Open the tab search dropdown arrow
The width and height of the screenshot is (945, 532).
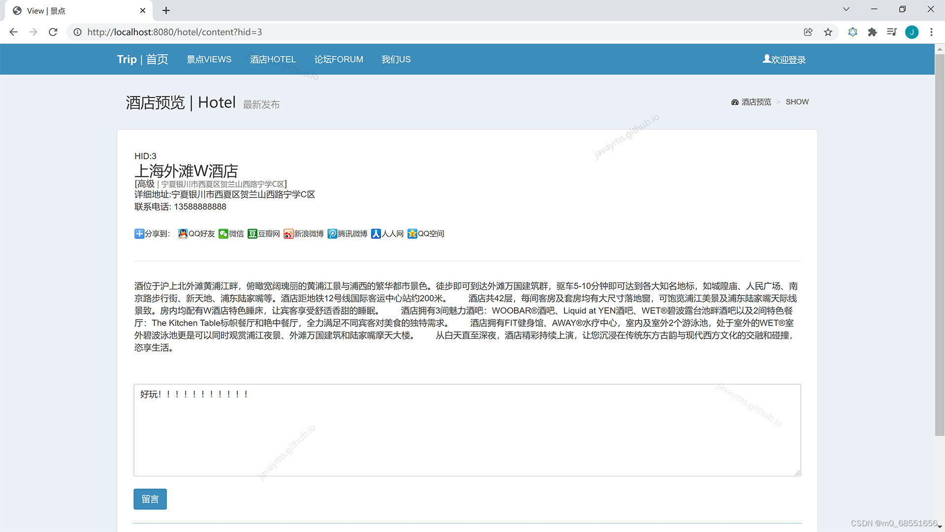pyautogui.click(x=846, y=9)
